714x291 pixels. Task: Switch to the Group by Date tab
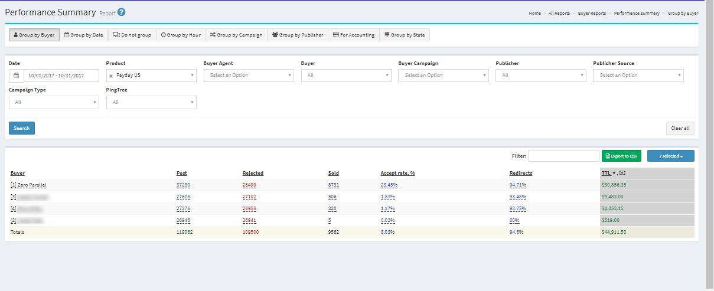pos(83,35)
